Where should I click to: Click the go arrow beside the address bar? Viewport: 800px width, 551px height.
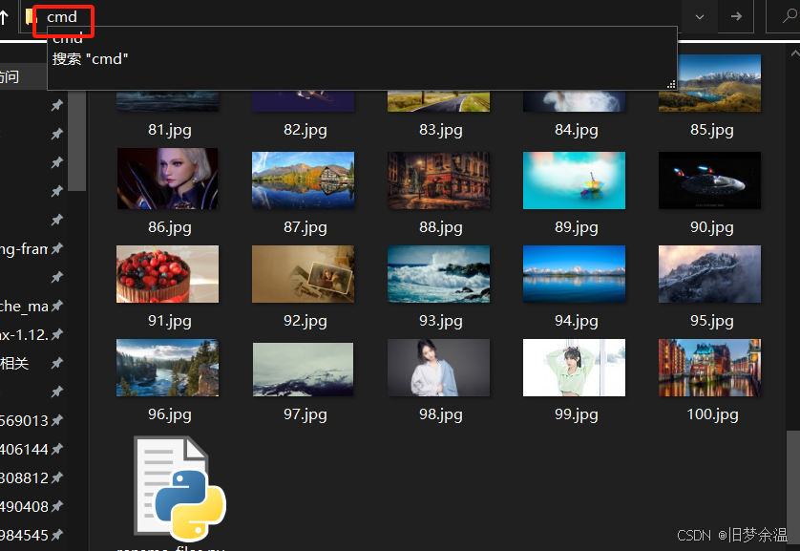pyautogui.click(x=735, y=16)
